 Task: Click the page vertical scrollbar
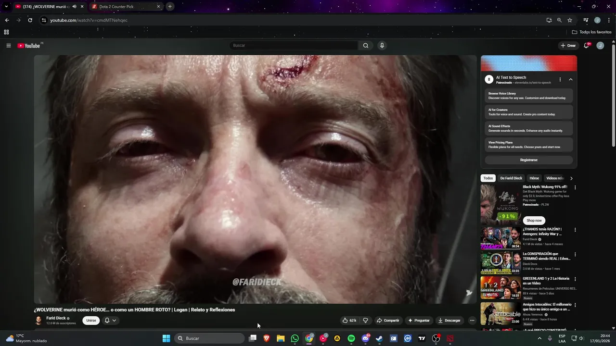pos(613,96)
